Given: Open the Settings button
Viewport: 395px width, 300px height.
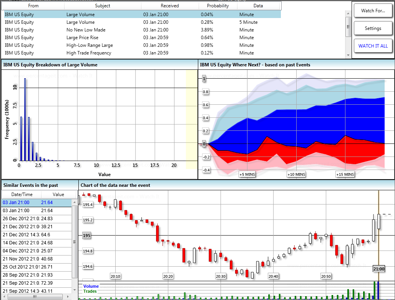Looking at the screenshot, I should (373, 28).
